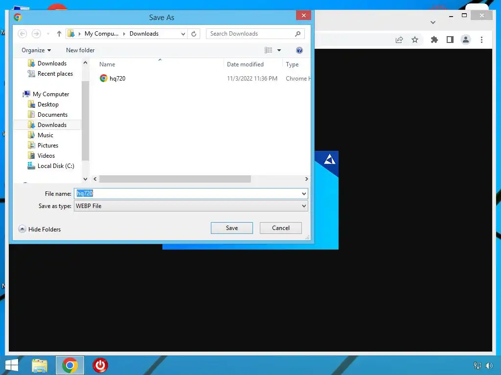501x375 pixels.
Task: Click the Chrome icon on the taskbar
Action: point(70,365)
